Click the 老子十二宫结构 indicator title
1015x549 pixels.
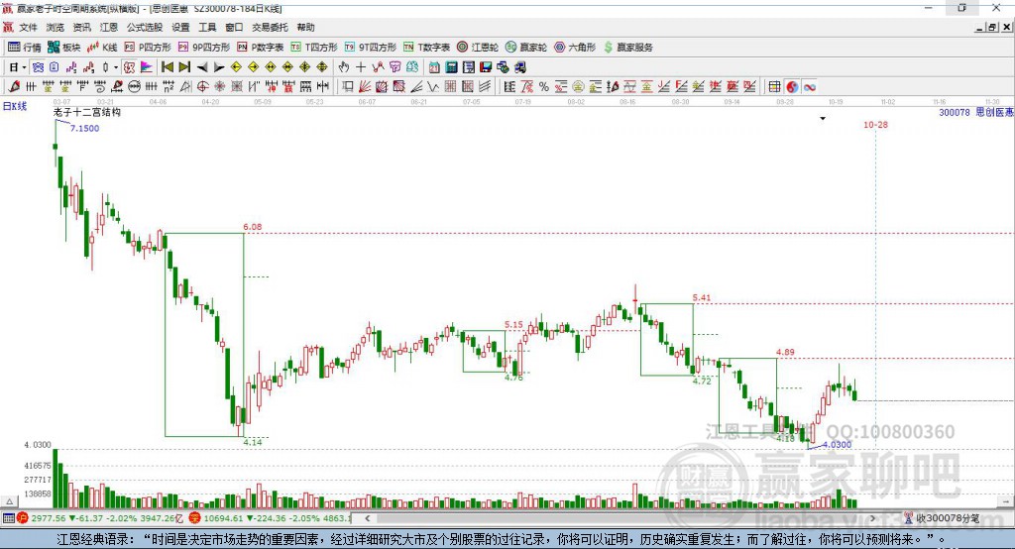click(87, 112)
